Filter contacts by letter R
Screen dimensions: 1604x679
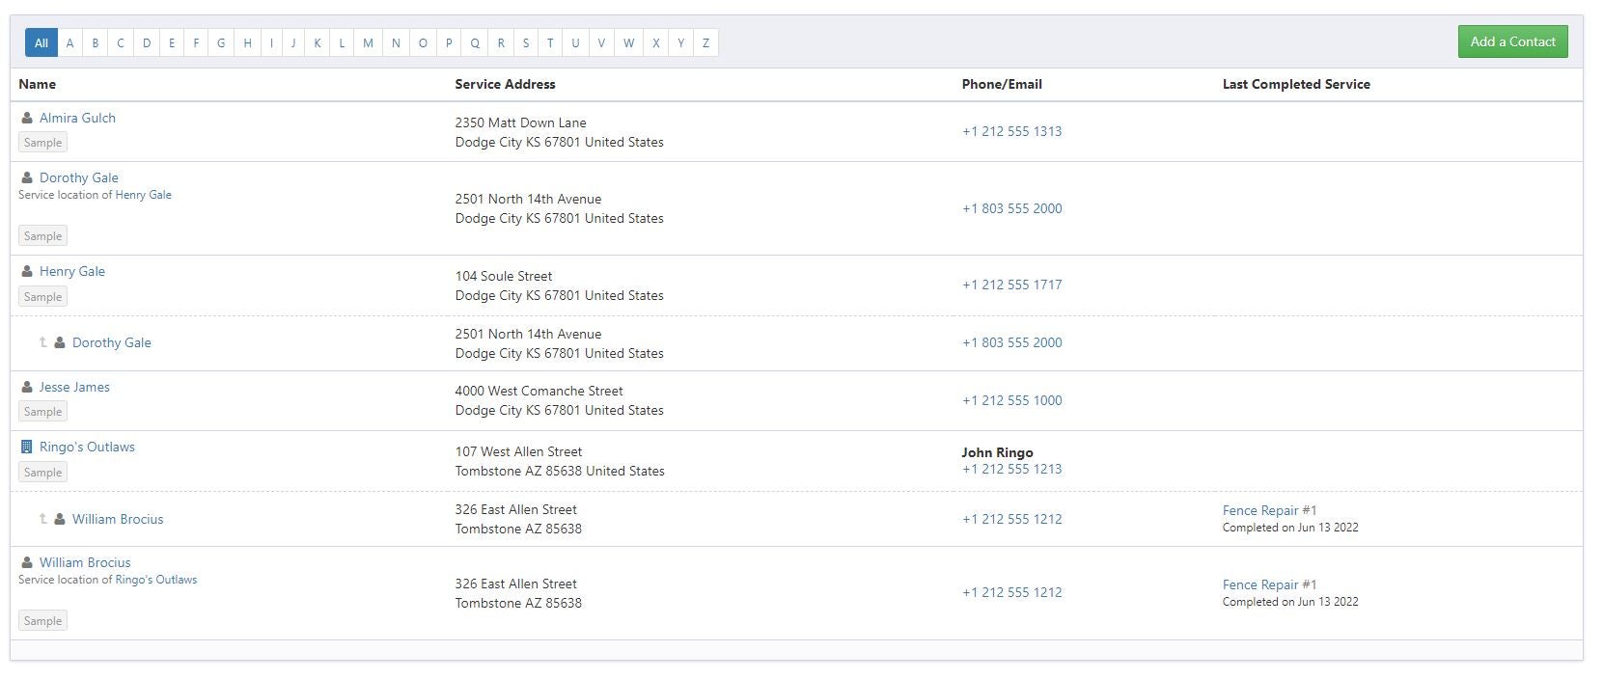(x=501, y=42)
